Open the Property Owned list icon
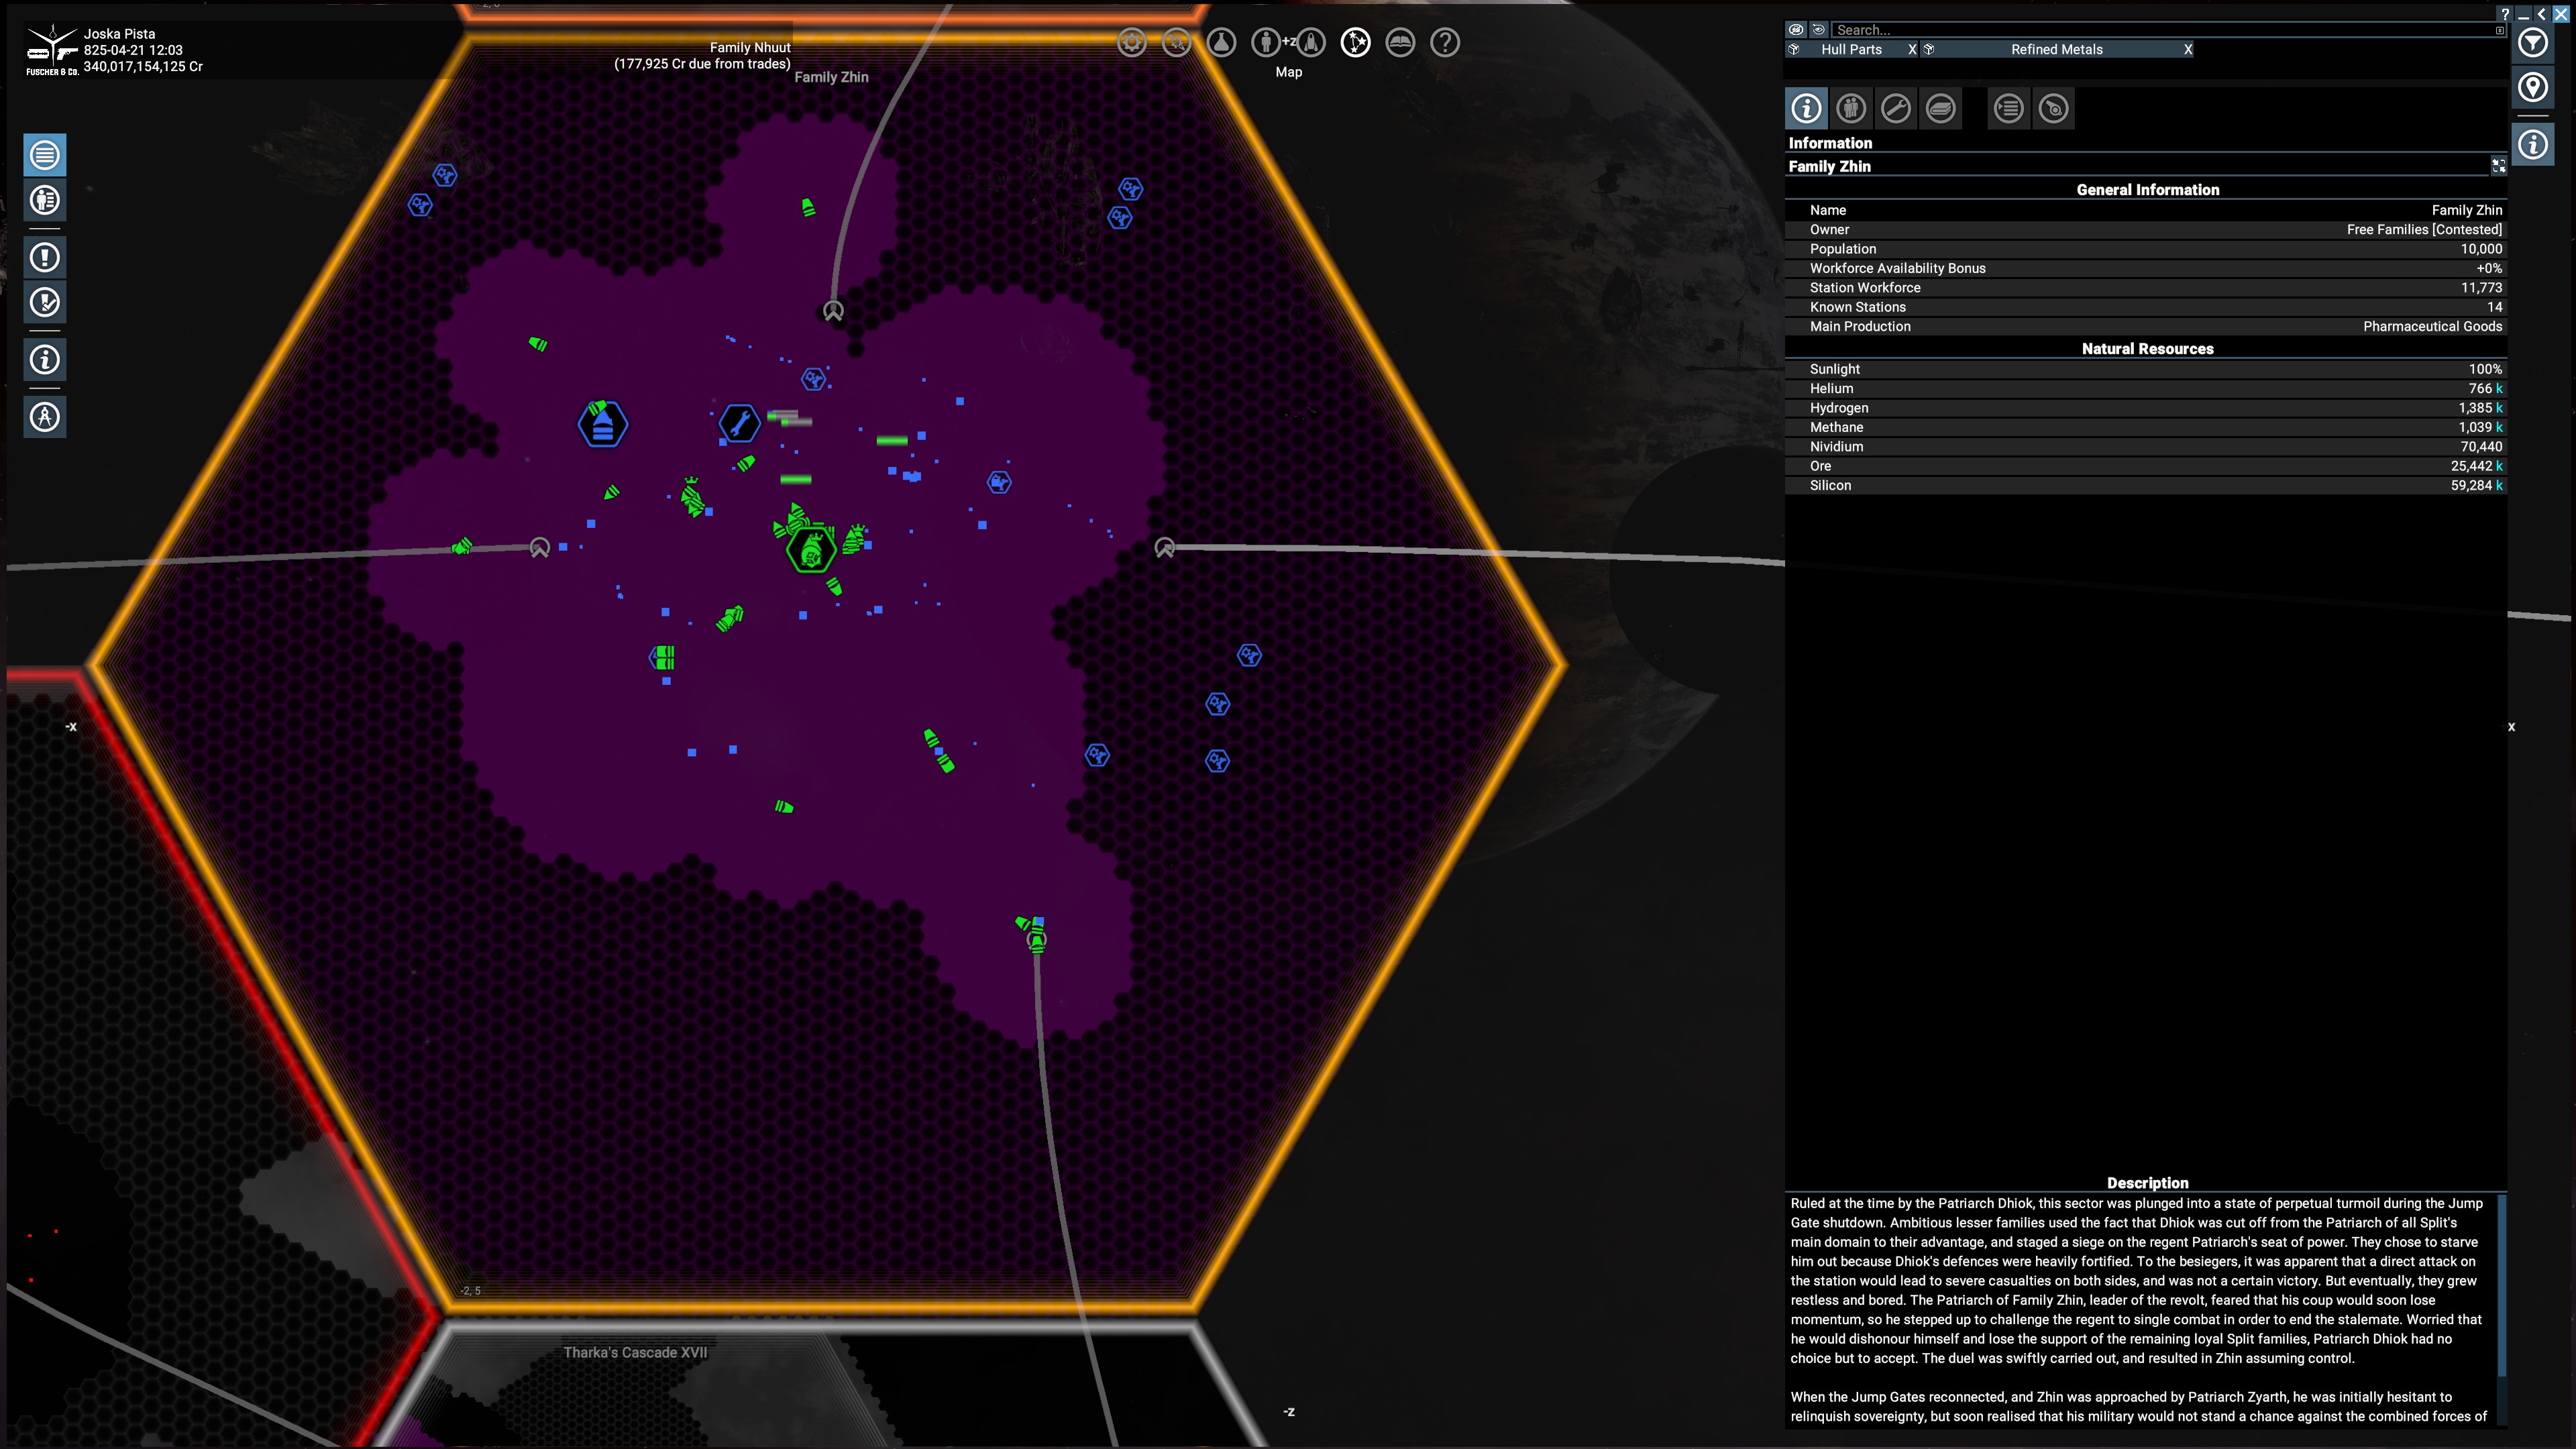 click(45, 200)
